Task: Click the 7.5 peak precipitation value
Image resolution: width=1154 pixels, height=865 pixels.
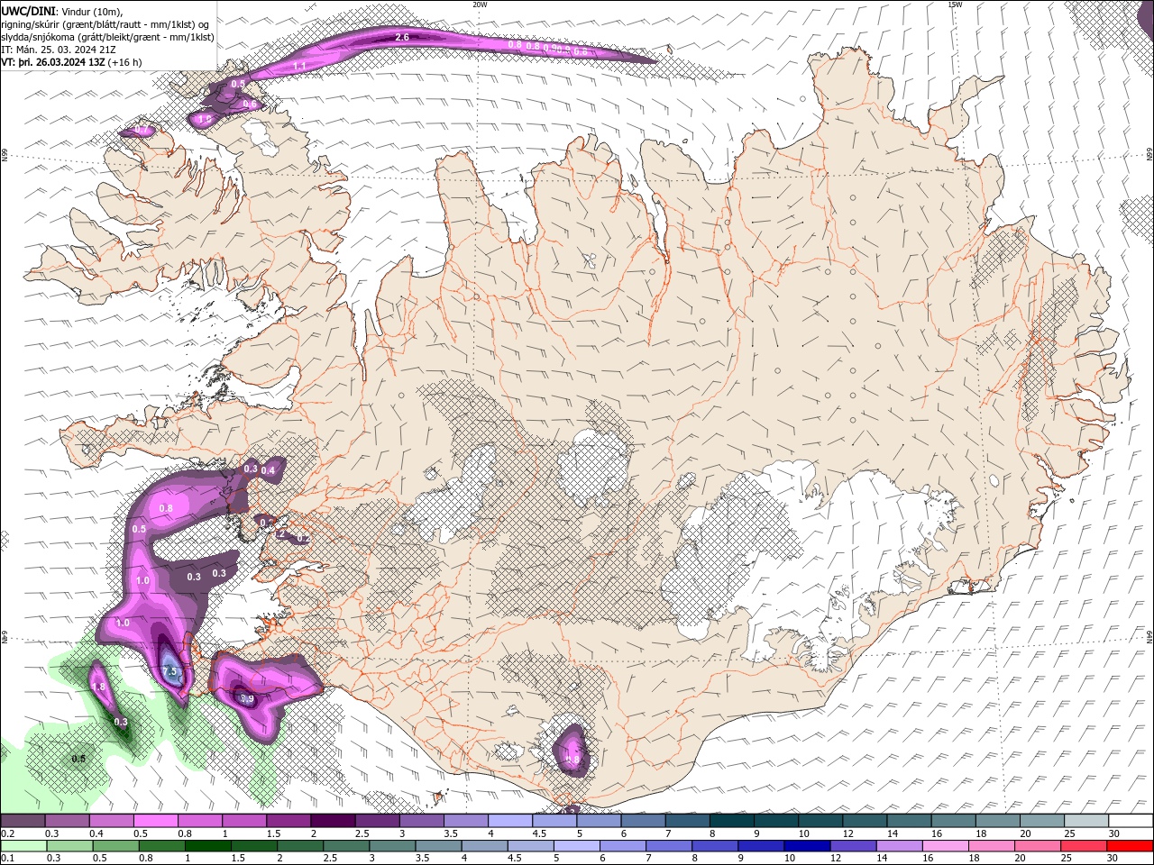Action: (171, 672)
